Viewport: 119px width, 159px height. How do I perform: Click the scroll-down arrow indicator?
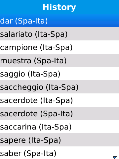(115, 157)
